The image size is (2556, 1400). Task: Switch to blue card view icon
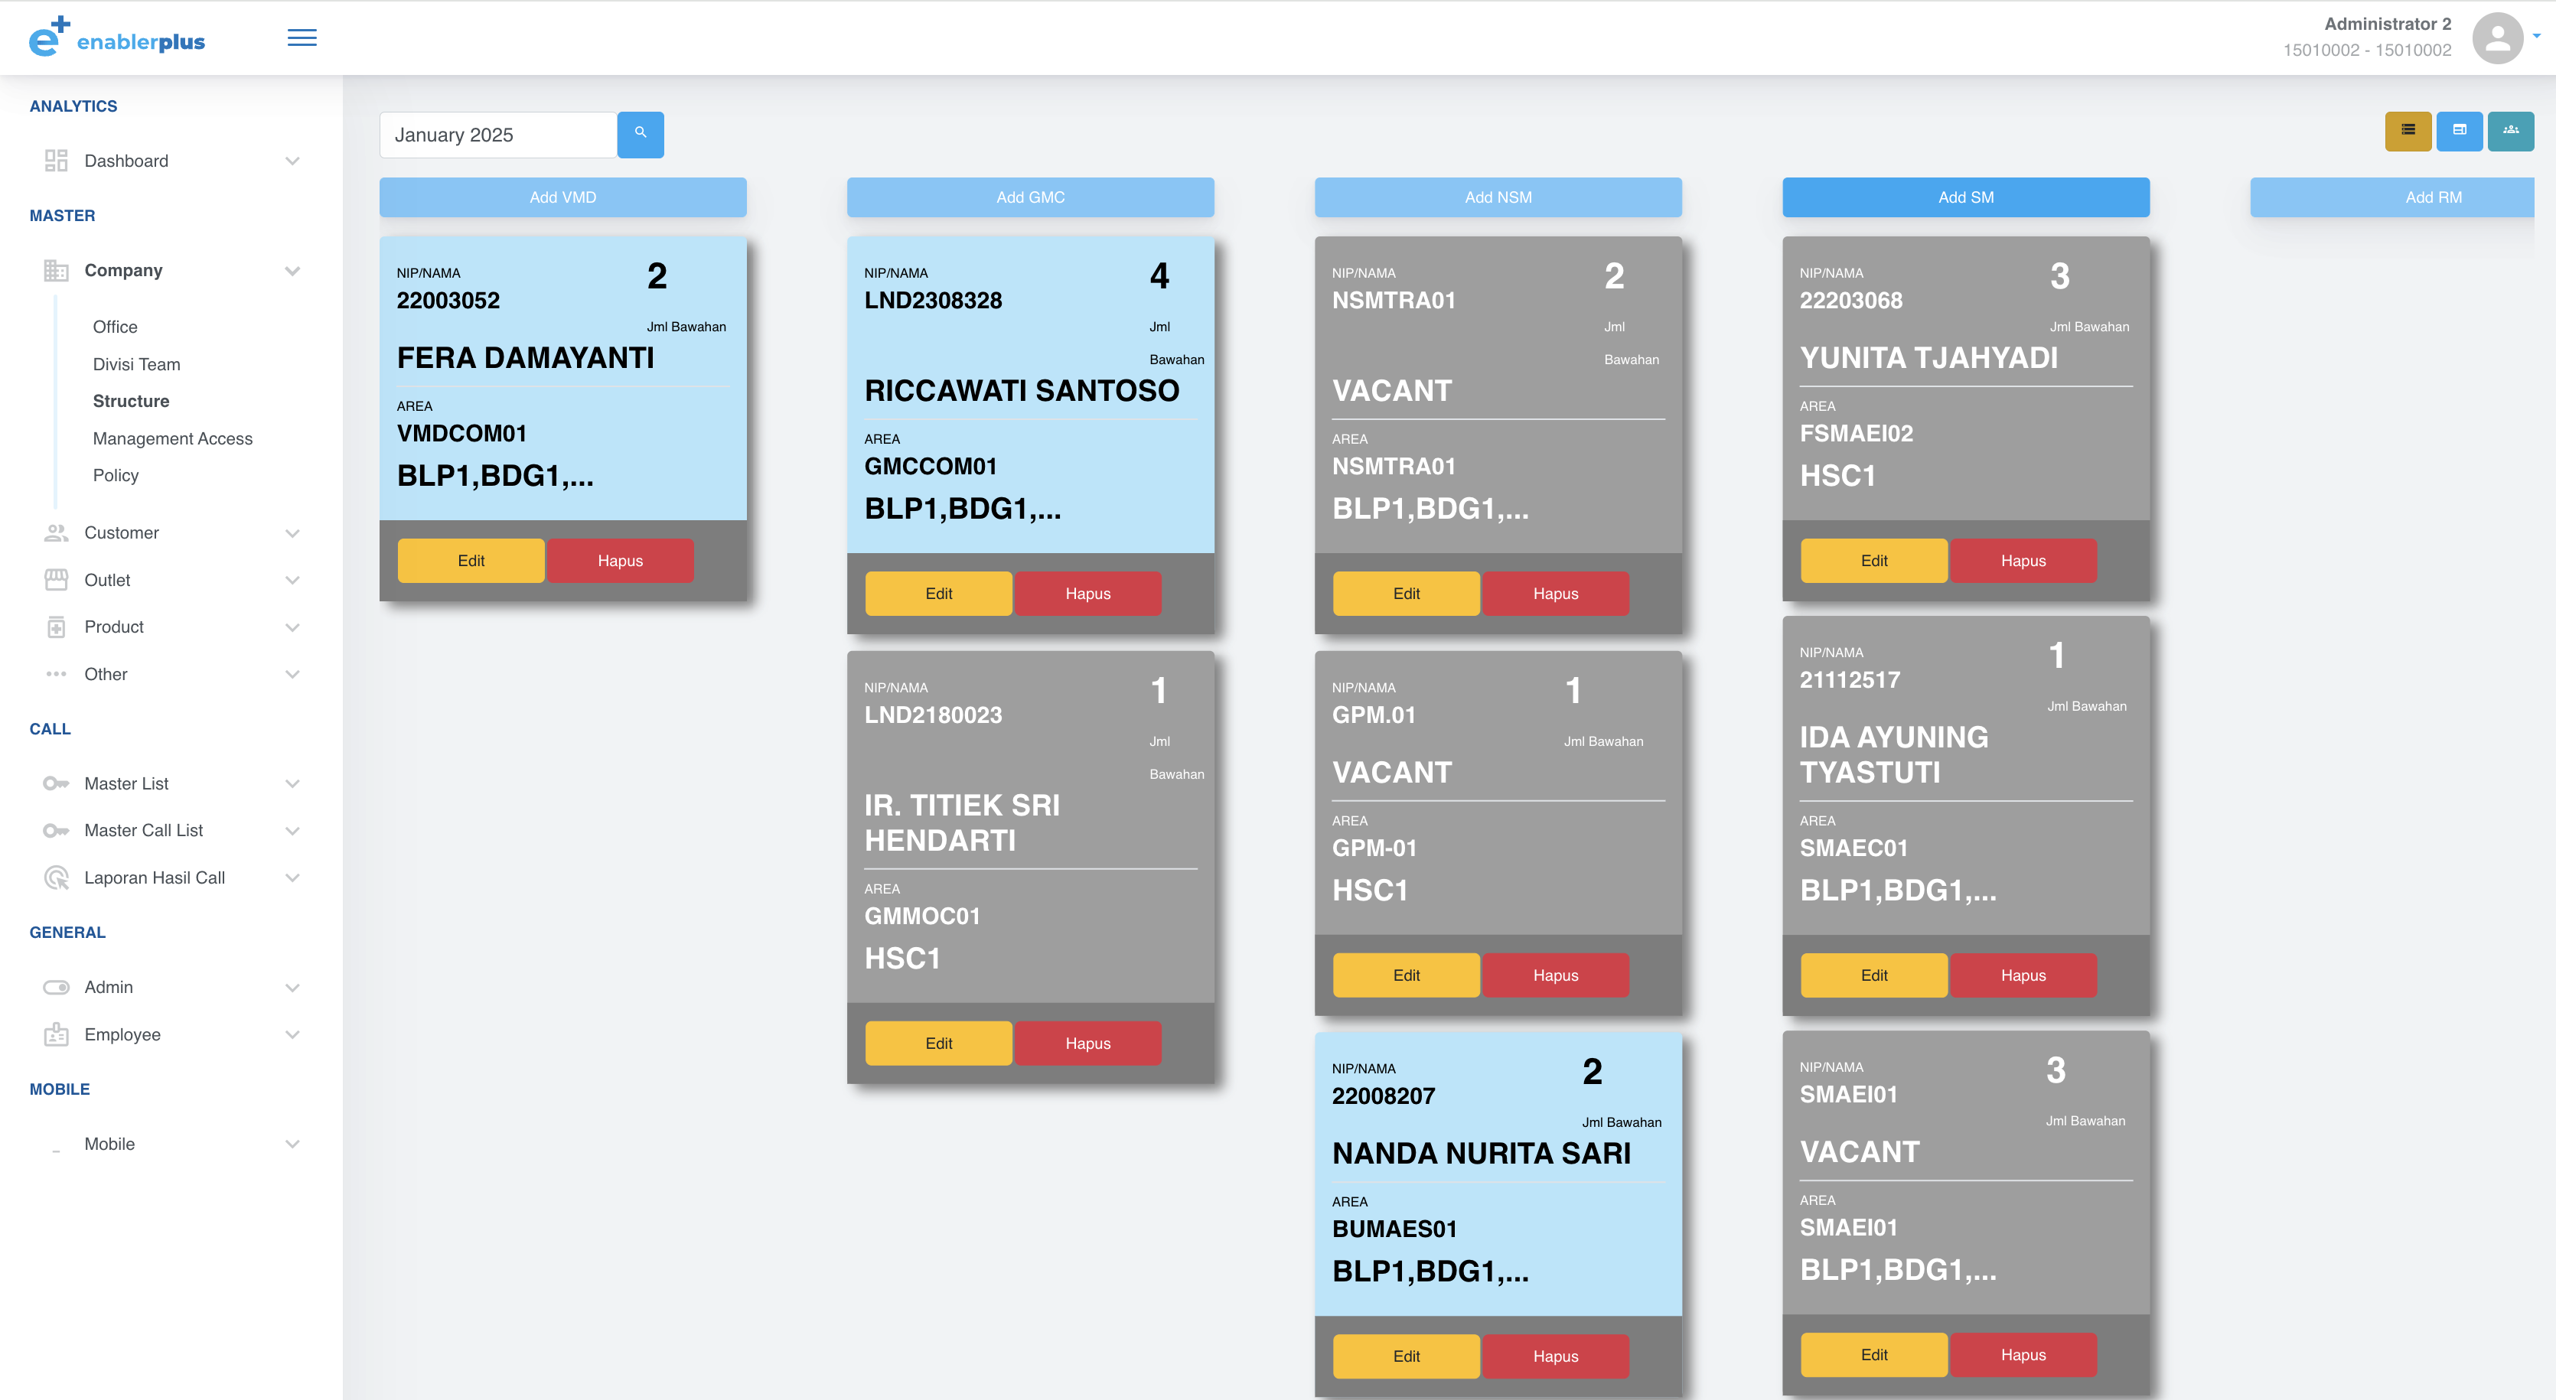pos(2460,131)
